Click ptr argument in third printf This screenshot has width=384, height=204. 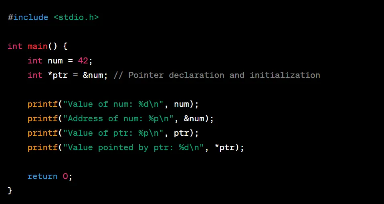(181, 133)
